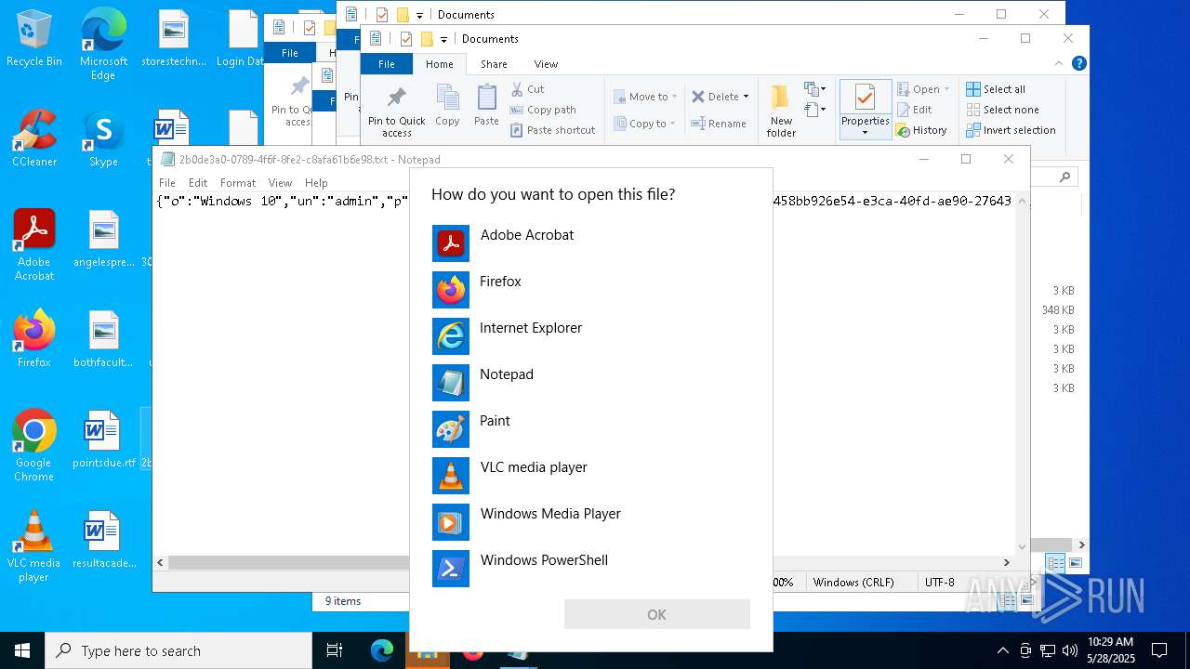Image resolution: width=1190 pixels, height=669 pixels.
Task: Open the Customize Quick Access Toolbar dropdown
Action: (x=443, y=39)
